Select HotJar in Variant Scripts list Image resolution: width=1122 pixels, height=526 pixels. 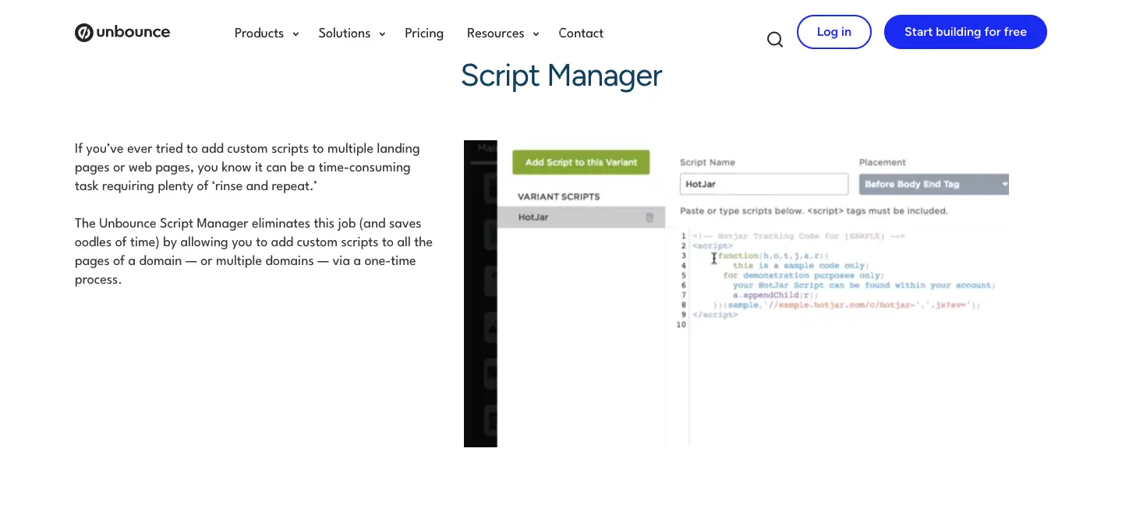581,217
